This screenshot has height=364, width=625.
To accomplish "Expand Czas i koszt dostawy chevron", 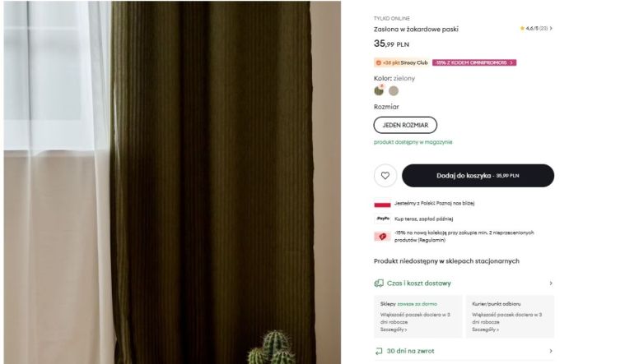I will (x=551, y=283).
